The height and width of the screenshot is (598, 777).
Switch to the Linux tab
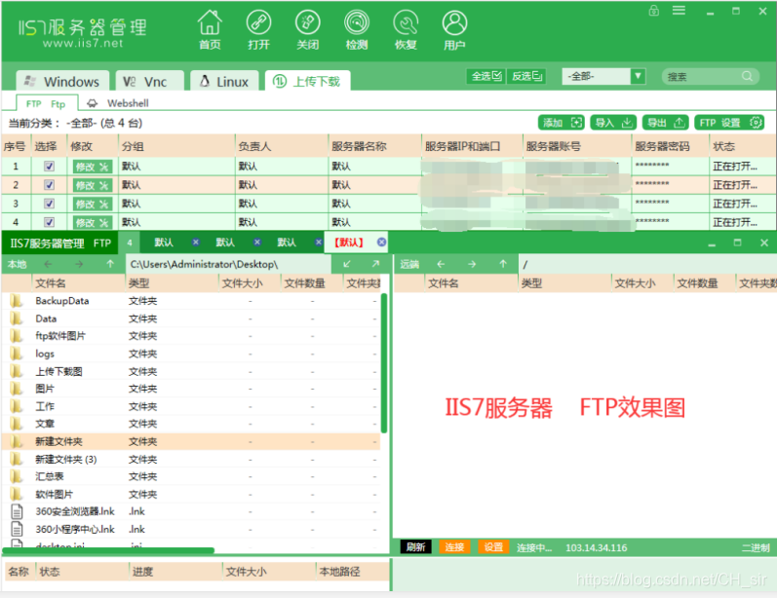224,81
